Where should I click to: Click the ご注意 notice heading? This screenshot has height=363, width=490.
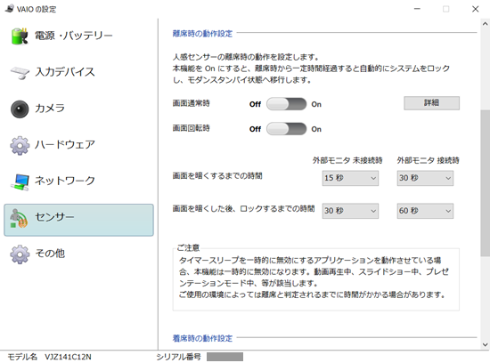point(188,248)
